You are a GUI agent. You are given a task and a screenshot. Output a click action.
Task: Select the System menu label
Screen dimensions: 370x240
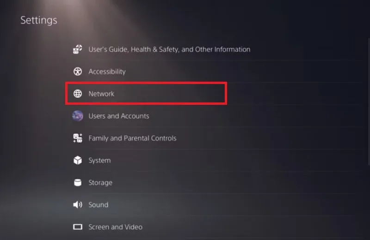pos(99,161)
